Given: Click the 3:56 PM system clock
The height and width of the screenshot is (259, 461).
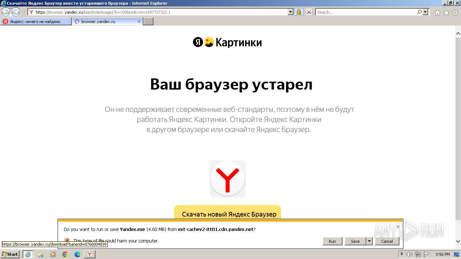Looking at the screenshot, I should click(442, 254).
